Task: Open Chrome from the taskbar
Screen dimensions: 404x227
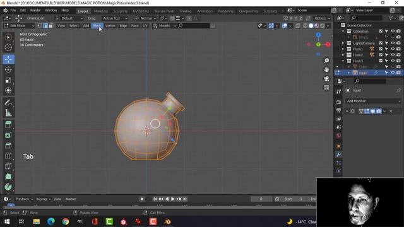Action: pos(66,221)
